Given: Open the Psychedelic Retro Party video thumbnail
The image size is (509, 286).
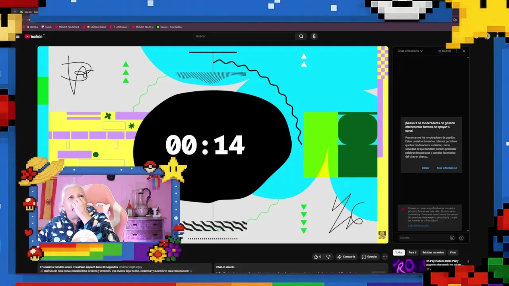Looking at the screenshot, I should pos(409,266).
